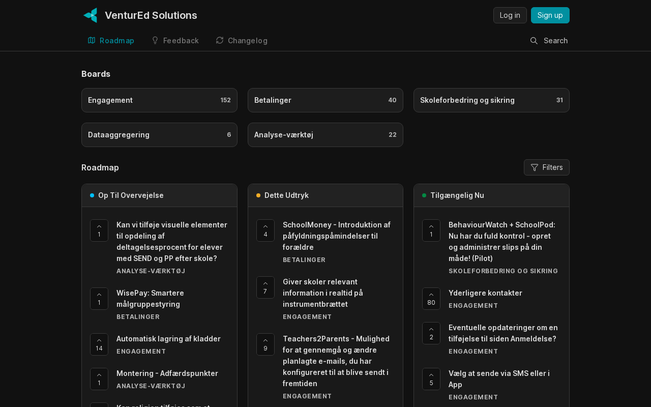Upvote SchoolMoney påfyldningspåmindelser post

[x=265, y=230]
